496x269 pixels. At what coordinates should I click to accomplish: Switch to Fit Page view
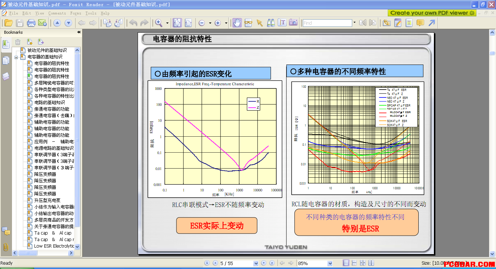177,23
